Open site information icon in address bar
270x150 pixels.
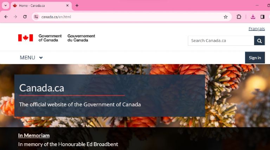(36, 17)
